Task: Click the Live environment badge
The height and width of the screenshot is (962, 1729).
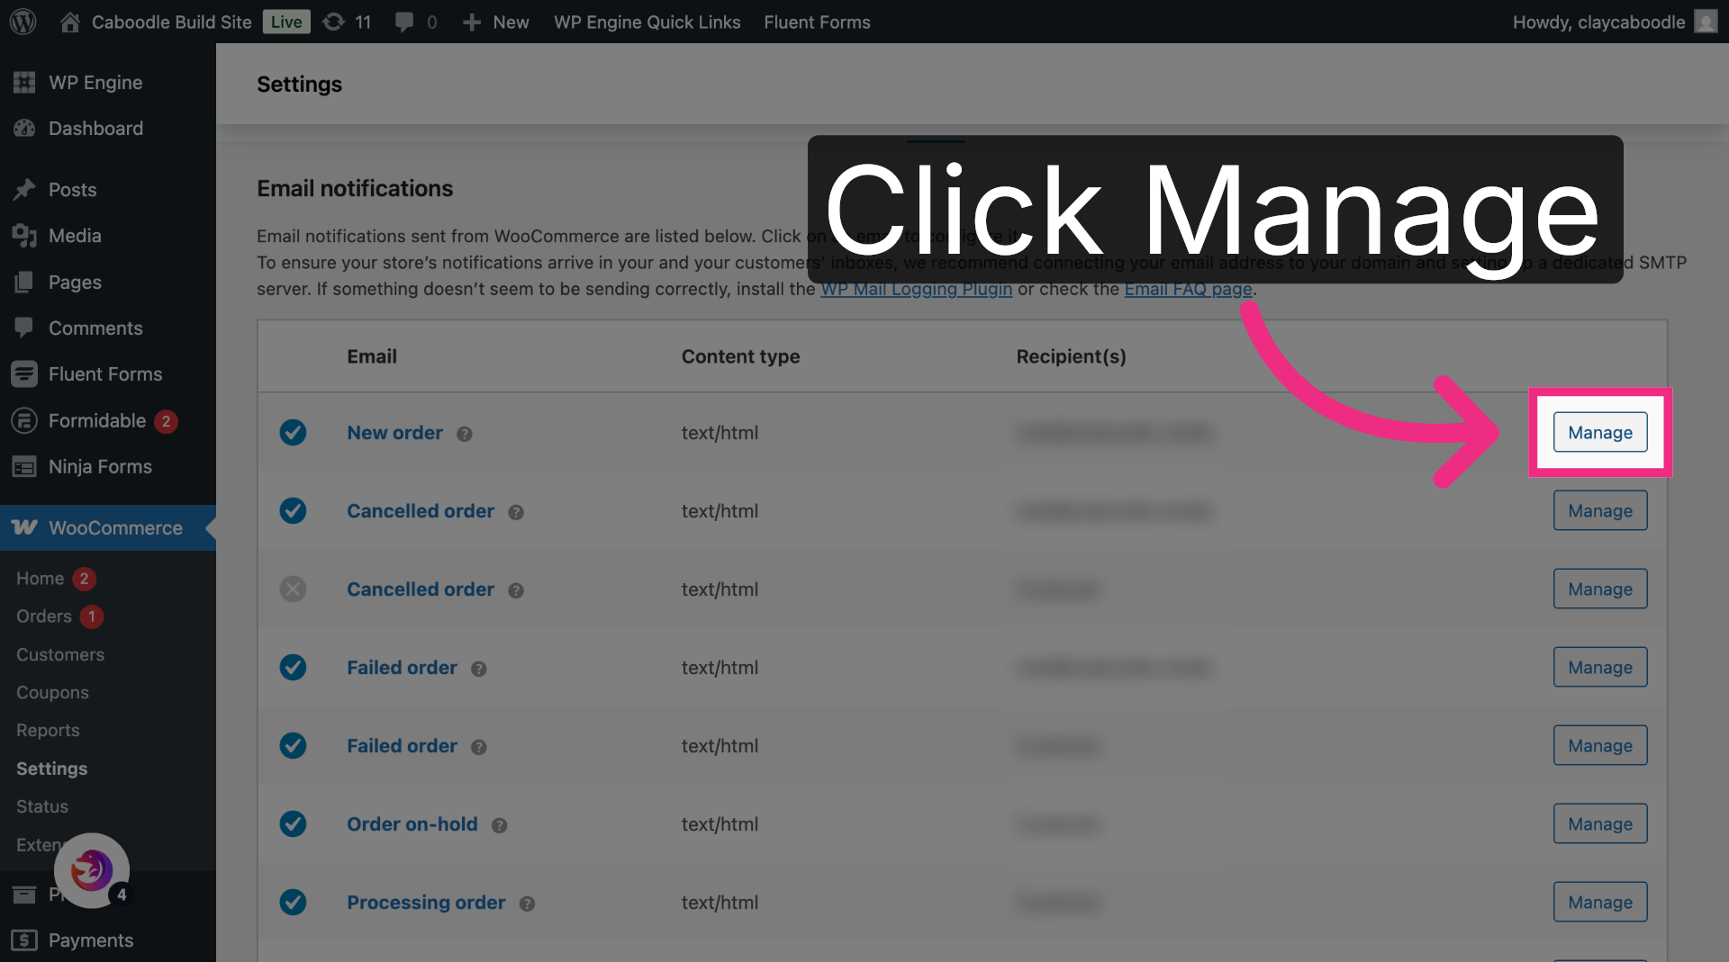Action: (286, 22)
